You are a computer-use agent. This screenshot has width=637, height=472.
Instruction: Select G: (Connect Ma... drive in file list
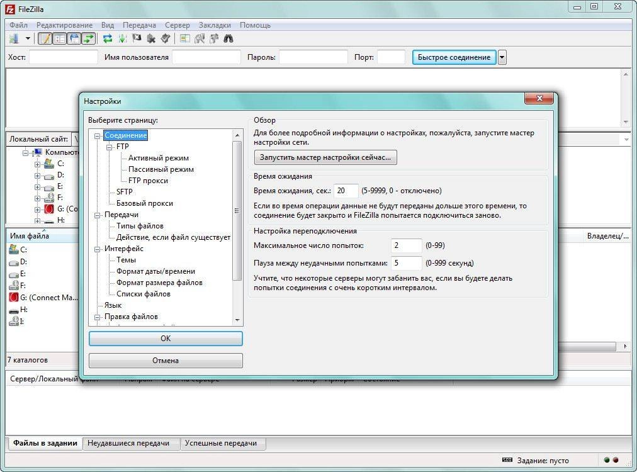(43, 297)
